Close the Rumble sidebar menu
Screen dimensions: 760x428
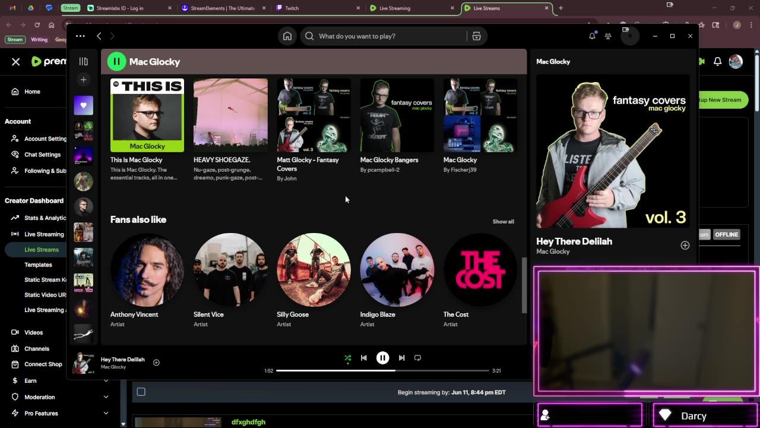pyautogui.click(x=16, y=61)
